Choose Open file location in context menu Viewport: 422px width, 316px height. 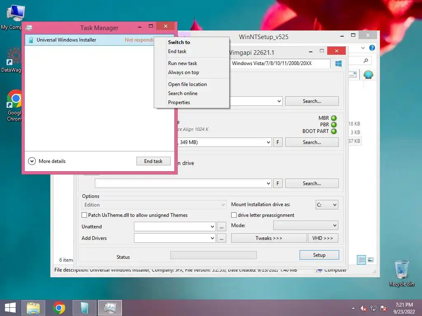pyautogui.click(x=188, y=84)
